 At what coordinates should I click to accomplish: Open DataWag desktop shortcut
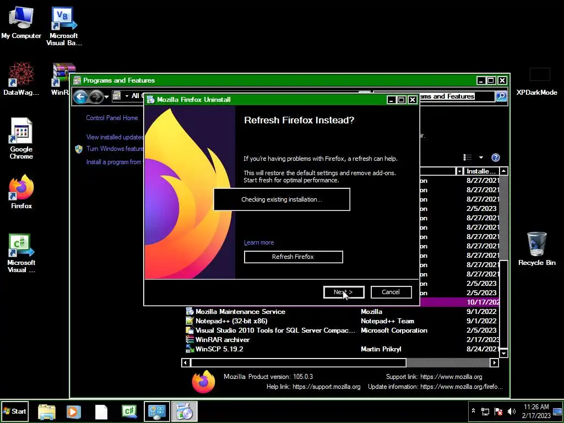pos(21,78)
